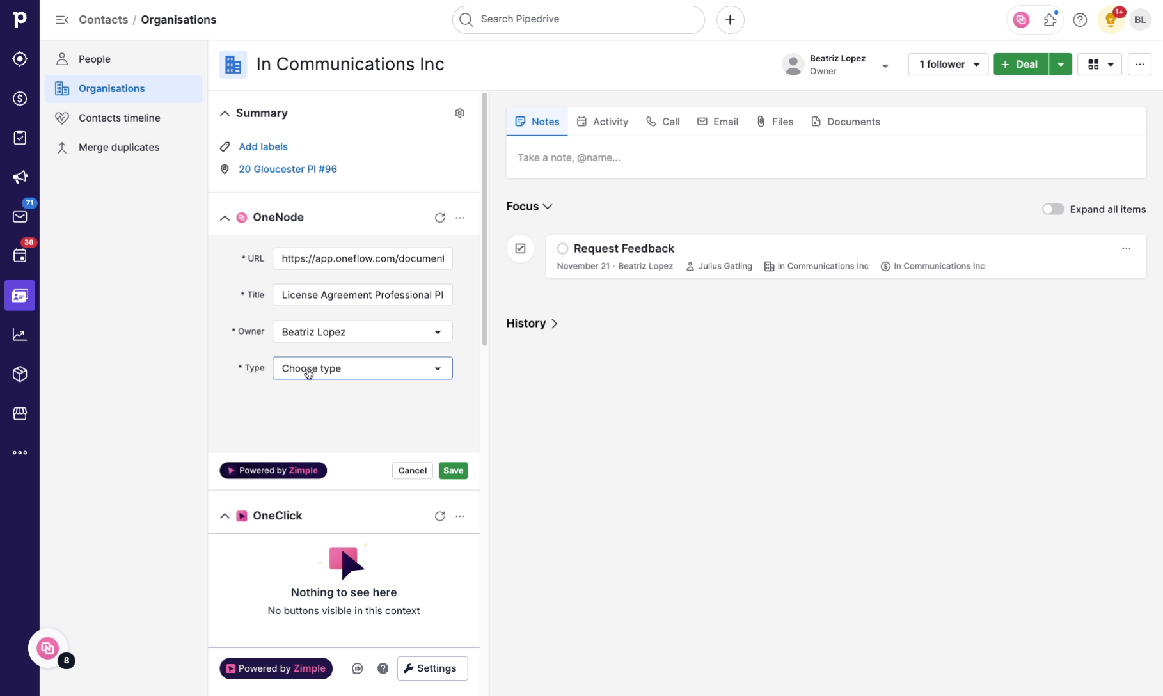This screenshot has width=1163, height=696.
Task: Open Deals from the dollar icon in the sidebar
Action: click(20, 99)
